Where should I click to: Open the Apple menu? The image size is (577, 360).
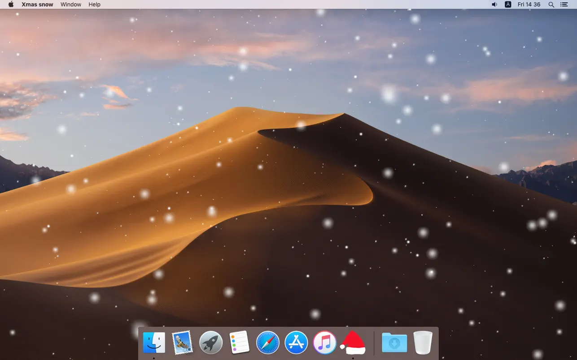tap(10, 4)
